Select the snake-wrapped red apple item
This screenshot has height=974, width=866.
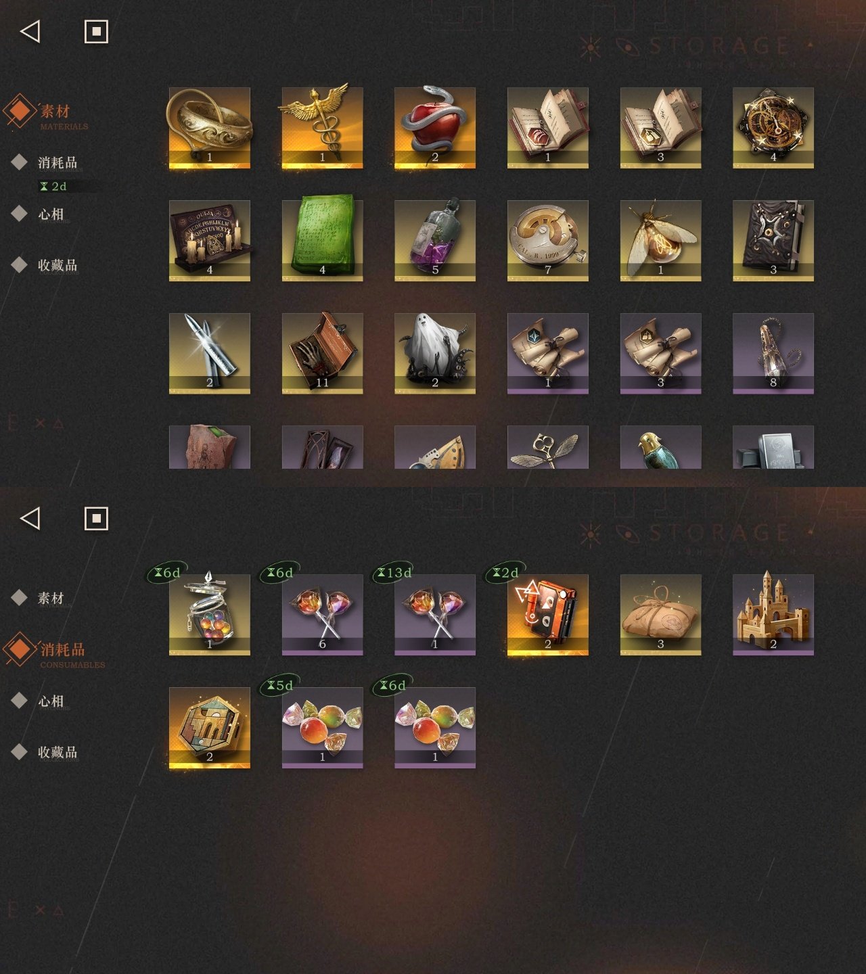coord(435,127)
